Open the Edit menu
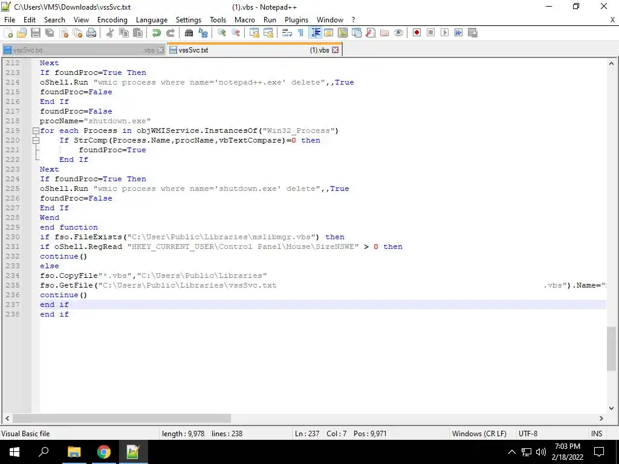619x464 pixels. (x=30, y=20)
